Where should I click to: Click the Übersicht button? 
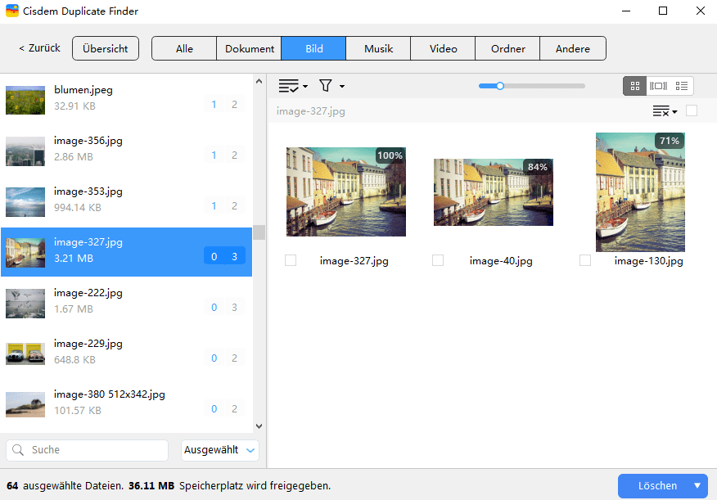[106, 48]
